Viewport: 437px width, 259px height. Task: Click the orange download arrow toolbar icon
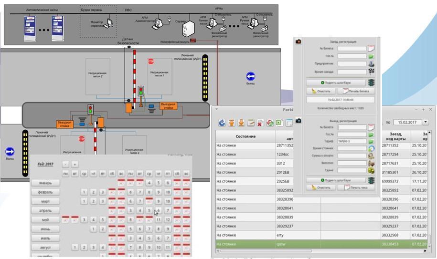[241, 123]
